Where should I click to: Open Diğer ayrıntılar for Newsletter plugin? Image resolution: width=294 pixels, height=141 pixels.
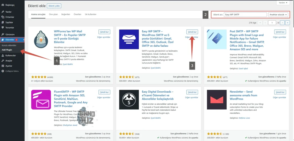point(280,98)
